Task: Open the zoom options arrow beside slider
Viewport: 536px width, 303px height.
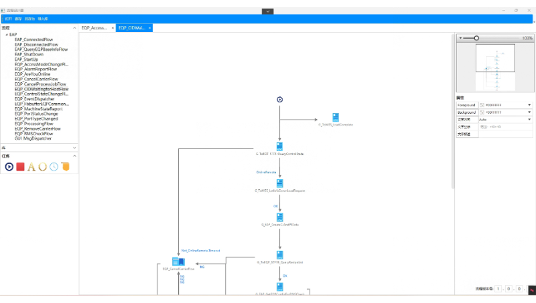Action: coord(460,38)
